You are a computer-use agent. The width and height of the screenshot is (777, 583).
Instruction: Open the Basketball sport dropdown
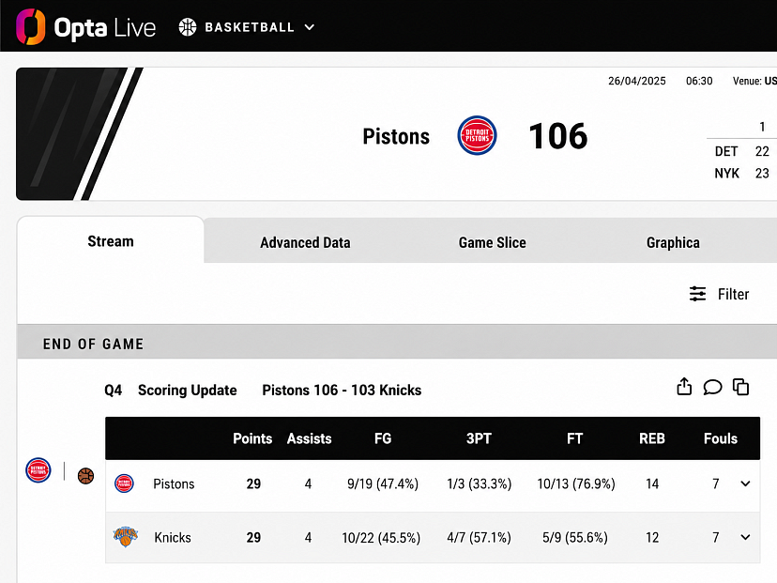tap(247, 27)
